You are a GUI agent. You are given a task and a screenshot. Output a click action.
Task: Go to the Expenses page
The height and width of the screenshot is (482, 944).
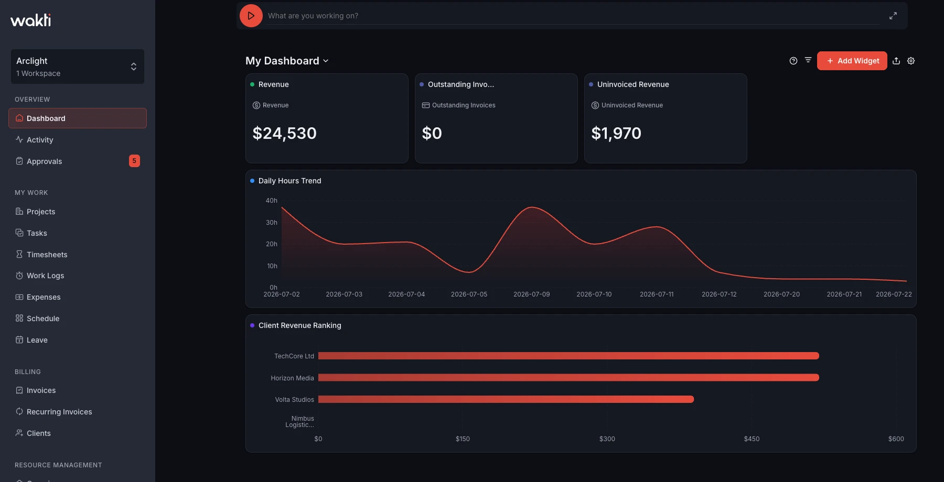[x=78, y=297]
